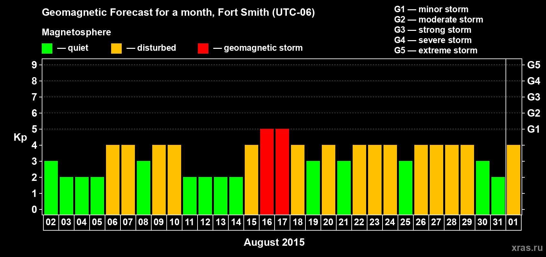Click date label 14 on the axis
Image resolution: width=546 pixels, height=257 pixels.
(x=236, y=222)
